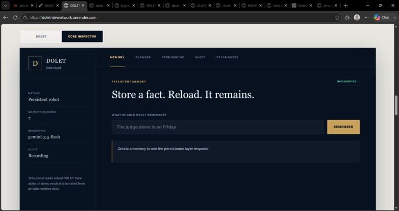Screen dimensions: 399x211
Task: Switch to the Error browser tab
Action: (x=328, y=5)
